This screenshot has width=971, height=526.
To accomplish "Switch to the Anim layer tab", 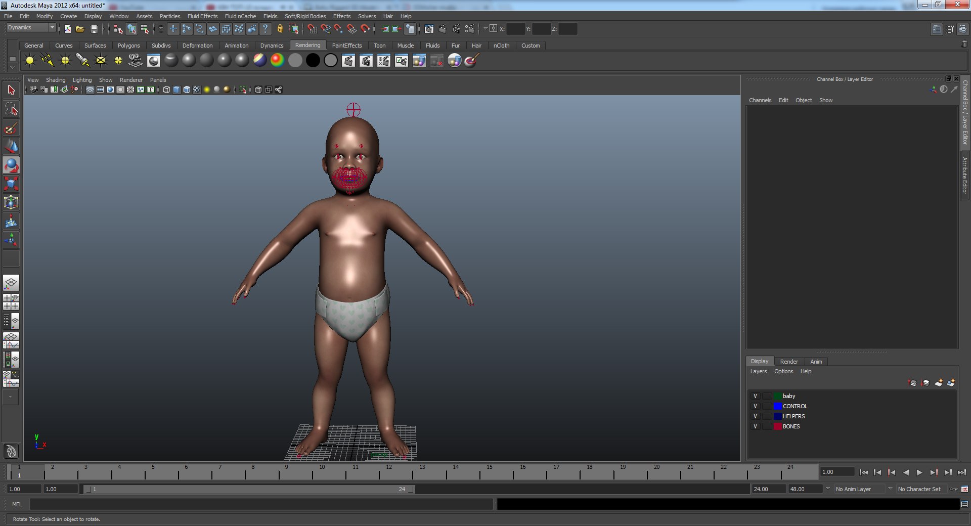I will point(816,362).
